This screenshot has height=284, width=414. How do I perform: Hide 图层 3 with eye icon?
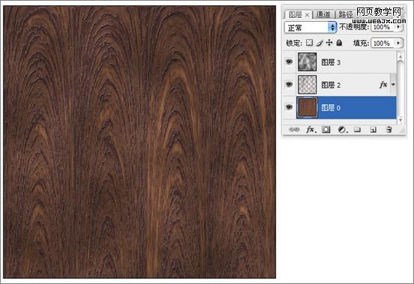[289, 62]
